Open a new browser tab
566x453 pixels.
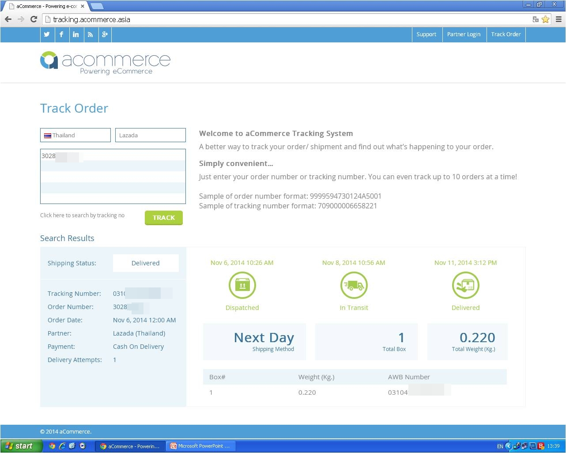(x=97, y=6)
